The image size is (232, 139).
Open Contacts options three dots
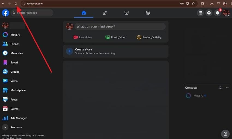tap(228, 88)
